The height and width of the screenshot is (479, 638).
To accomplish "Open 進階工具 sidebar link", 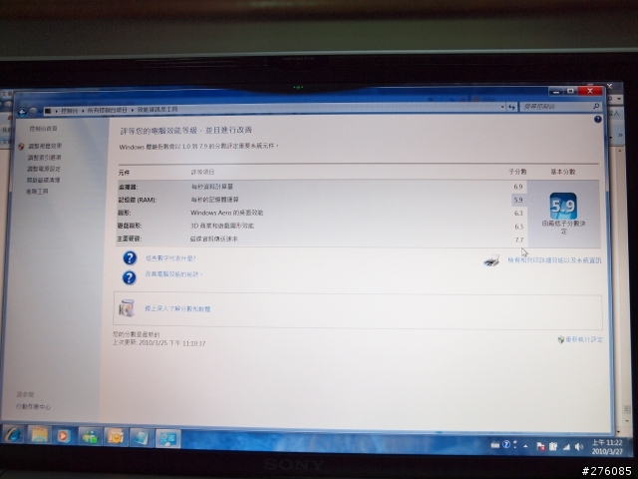I will point(37,192).
